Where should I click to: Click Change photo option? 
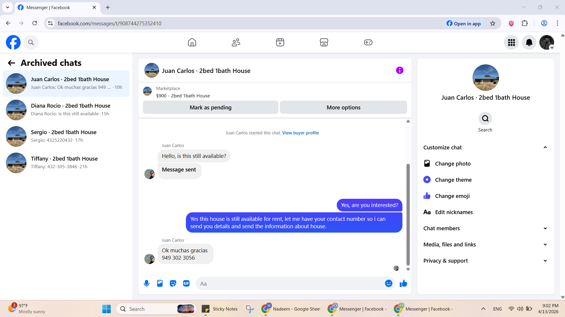pyautogui.click(x=485, y=163)
